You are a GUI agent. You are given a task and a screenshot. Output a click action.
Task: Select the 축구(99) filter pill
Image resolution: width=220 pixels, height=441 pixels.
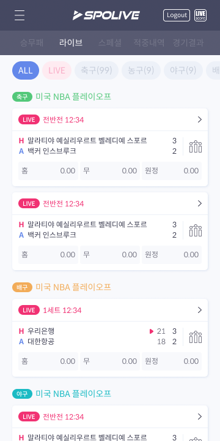pos(97,70)
